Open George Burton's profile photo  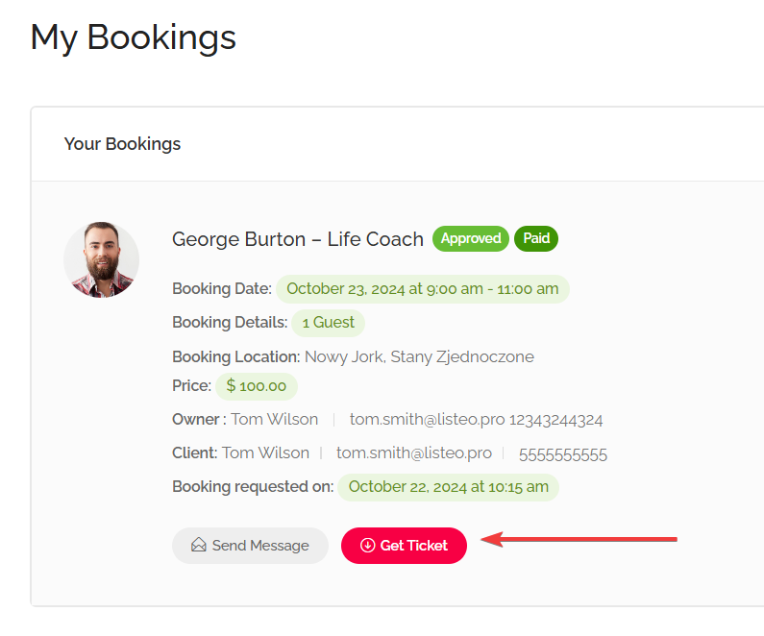click(101, 260)
